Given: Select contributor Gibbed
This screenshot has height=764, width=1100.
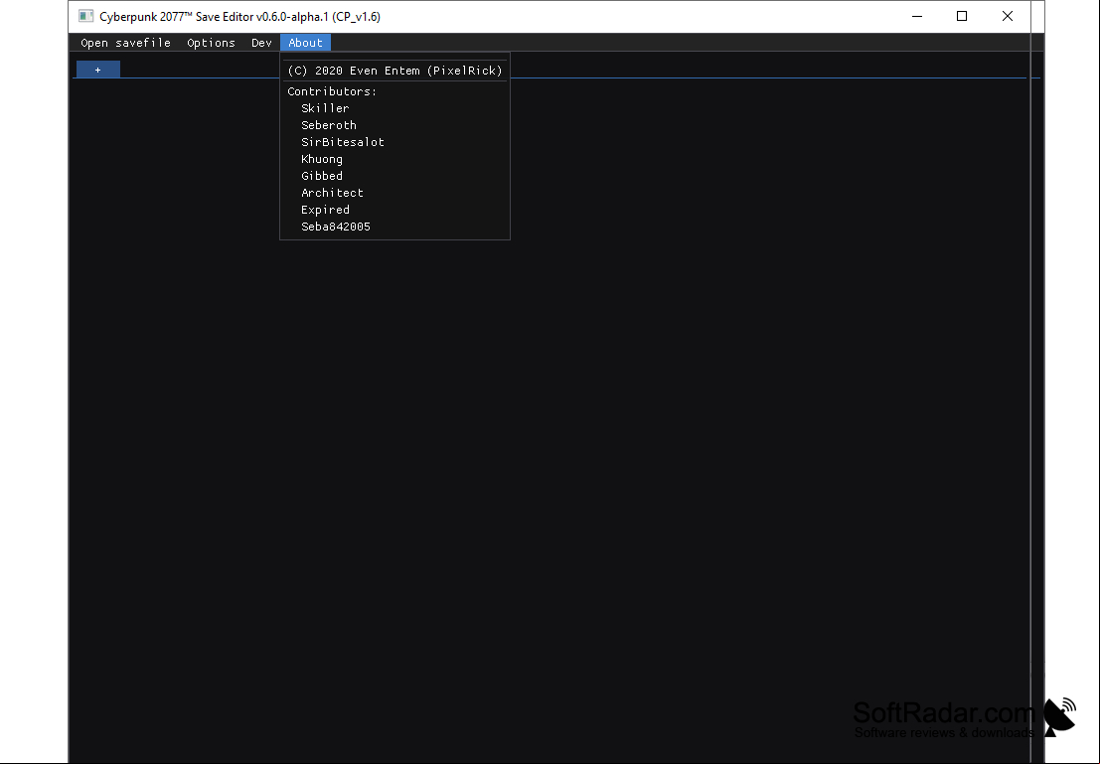Looking at the screenshot, I should pos(322,176).
